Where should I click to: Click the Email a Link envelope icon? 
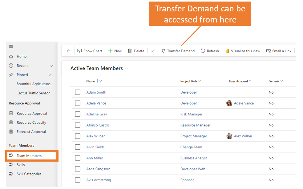(269, 51)
